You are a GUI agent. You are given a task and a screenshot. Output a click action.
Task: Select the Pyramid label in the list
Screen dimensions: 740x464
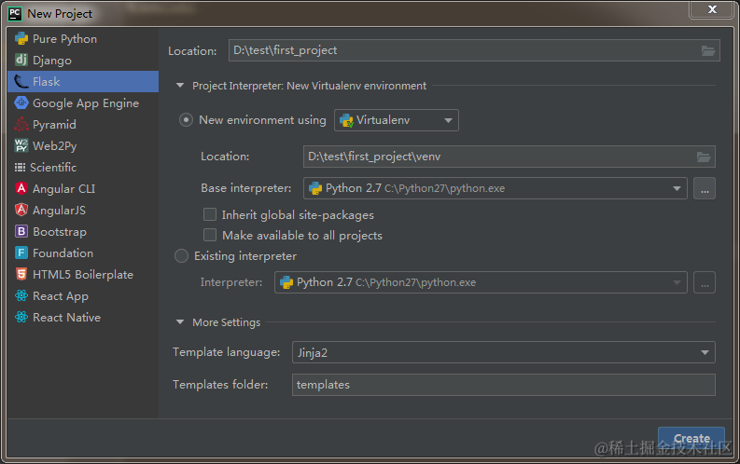(54, 124)
